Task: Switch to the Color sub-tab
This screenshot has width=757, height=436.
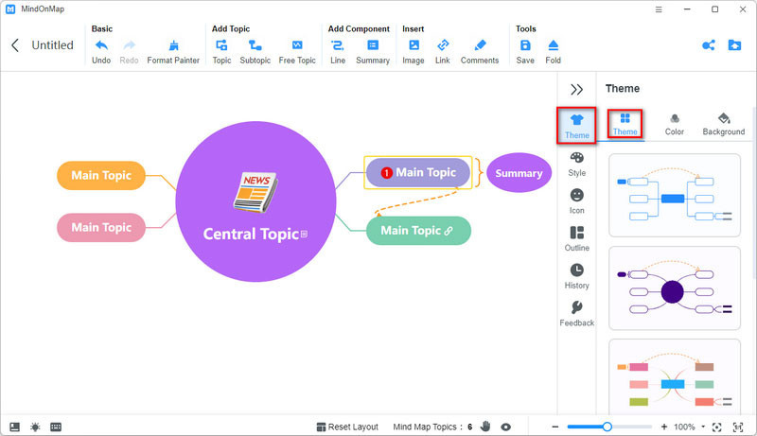Action: pos(675,125)
